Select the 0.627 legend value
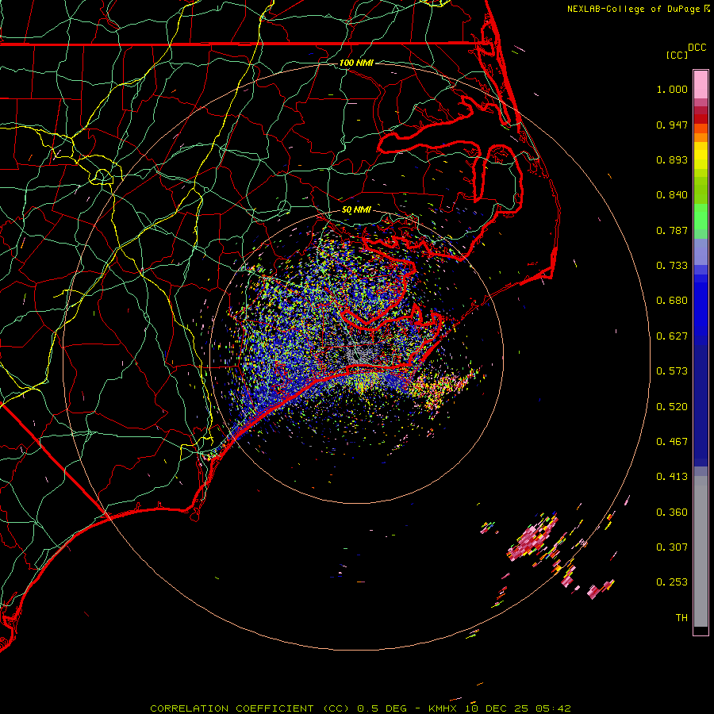This screenshot has height=714, width=714. (x=672, y=336)
